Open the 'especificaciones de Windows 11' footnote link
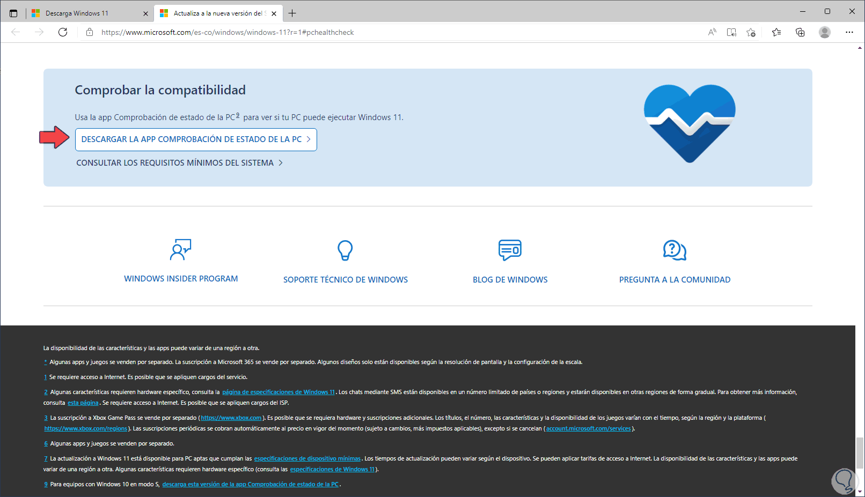Screen dimensions: 865x497 tap(333, 469)
